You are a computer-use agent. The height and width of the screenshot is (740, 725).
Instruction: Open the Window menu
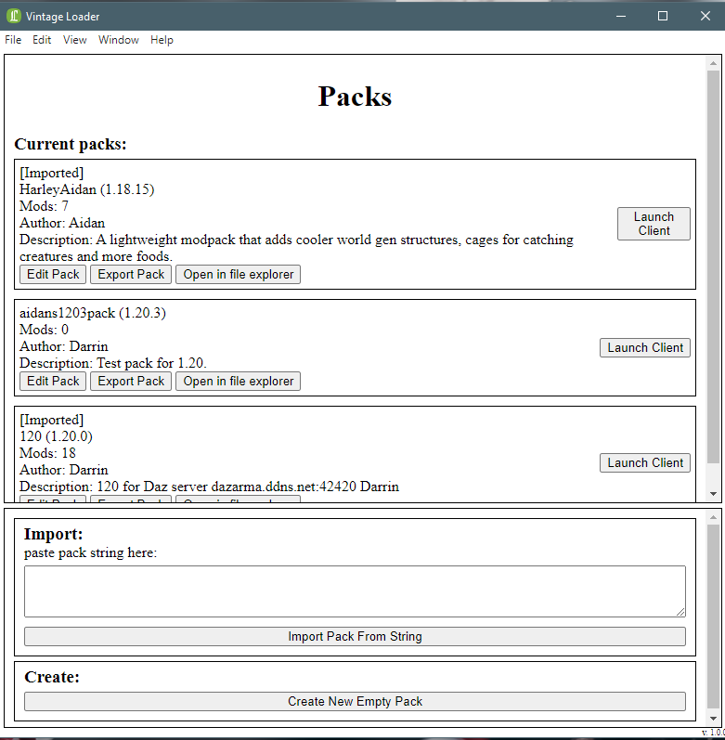[x=119, y=40]
